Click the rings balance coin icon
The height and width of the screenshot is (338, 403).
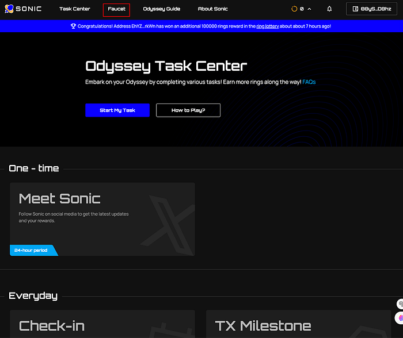[x=294, y=9]
